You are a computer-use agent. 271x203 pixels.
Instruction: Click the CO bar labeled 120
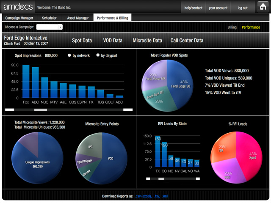[164, 154]
